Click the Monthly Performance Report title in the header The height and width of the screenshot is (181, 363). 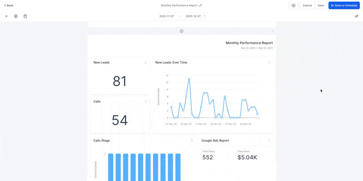click(x=179, y=5)
